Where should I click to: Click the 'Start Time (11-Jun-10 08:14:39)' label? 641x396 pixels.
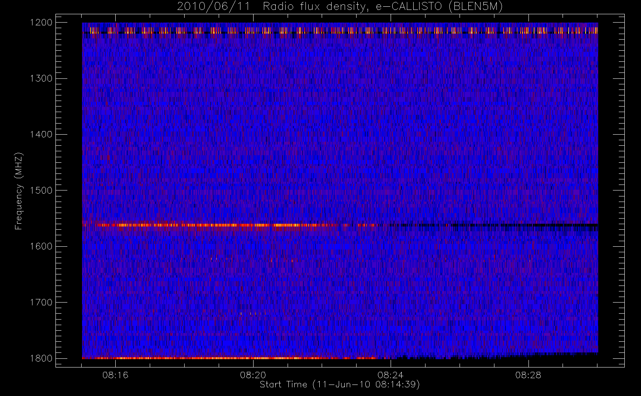[x=340, y=384]
